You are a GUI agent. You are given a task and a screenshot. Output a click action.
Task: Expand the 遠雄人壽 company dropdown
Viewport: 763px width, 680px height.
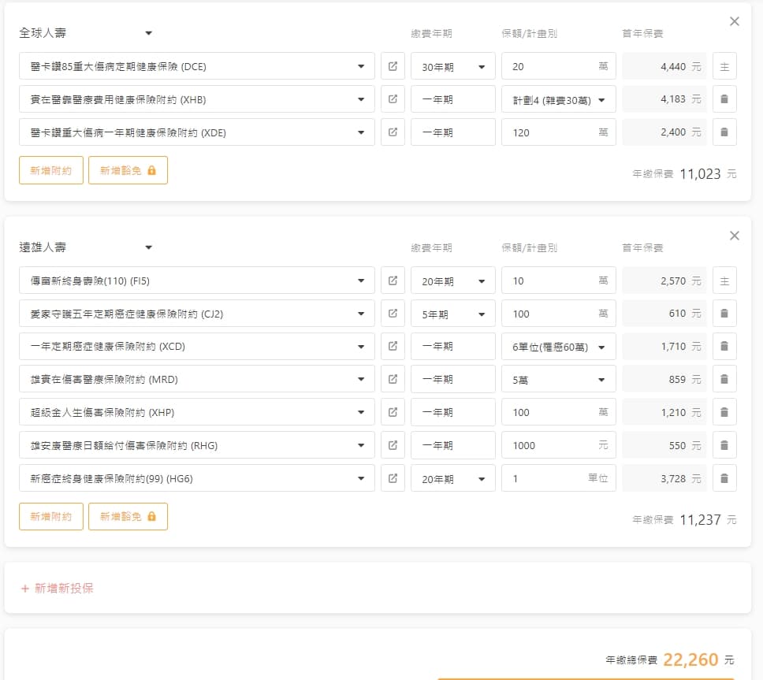tap(148, 247)
